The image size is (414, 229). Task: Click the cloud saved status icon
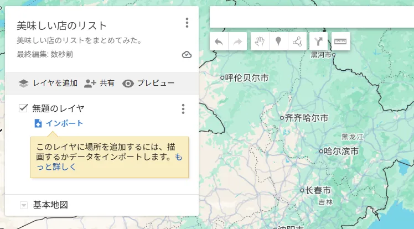(x=187, y=54)
